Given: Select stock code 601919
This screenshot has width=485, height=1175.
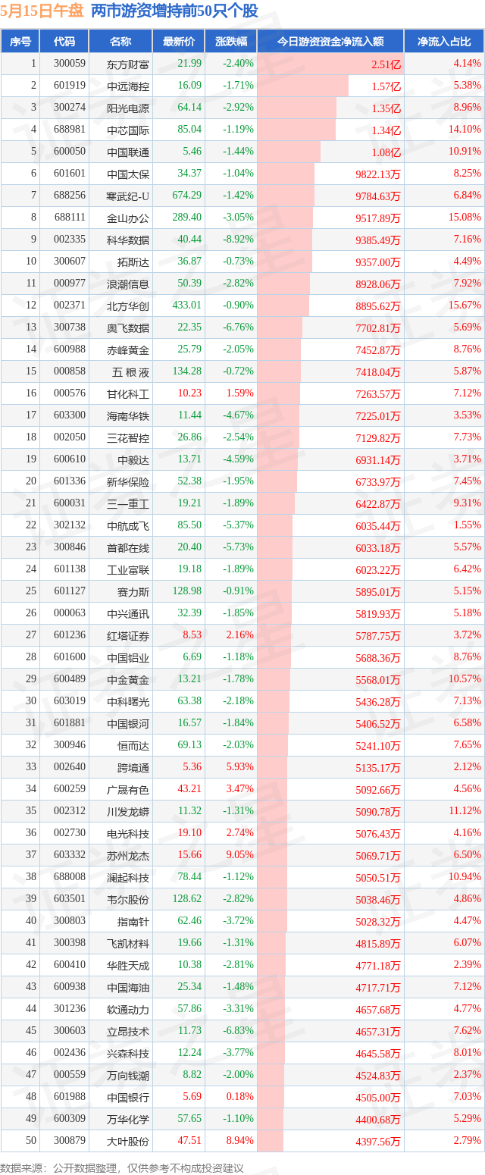Looking at the screenshot, I should click(x=70, y=86).
